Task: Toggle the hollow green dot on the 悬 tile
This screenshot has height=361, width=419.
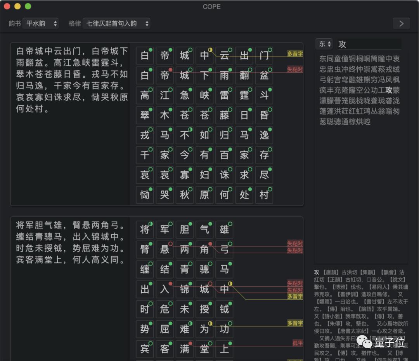Action: (170, 244)
